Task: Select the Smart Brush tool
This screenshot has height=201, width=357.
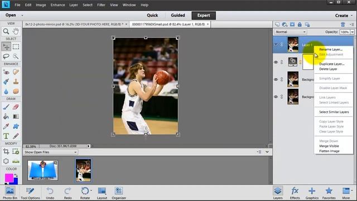Action: 6,82
